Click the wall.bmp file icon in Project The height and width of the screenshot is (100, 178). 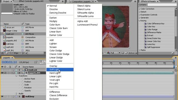pyautogui.click(x=4, y=44)
